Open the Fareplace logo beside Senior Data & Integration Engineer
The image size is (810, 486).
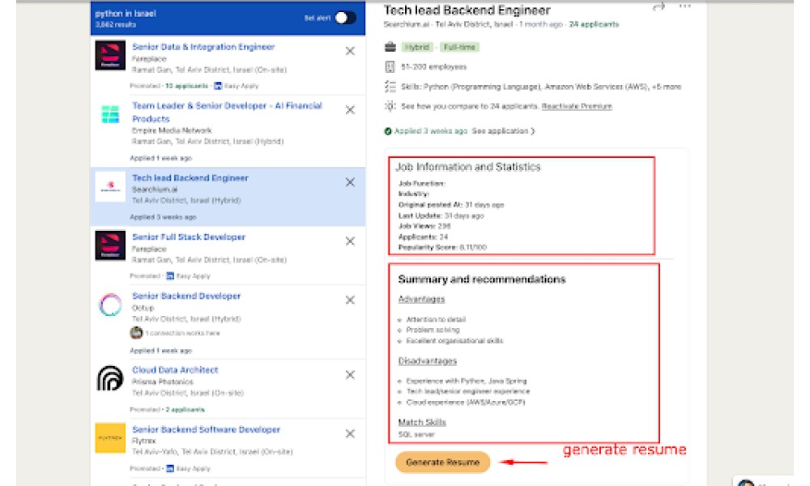pos(110,55)
